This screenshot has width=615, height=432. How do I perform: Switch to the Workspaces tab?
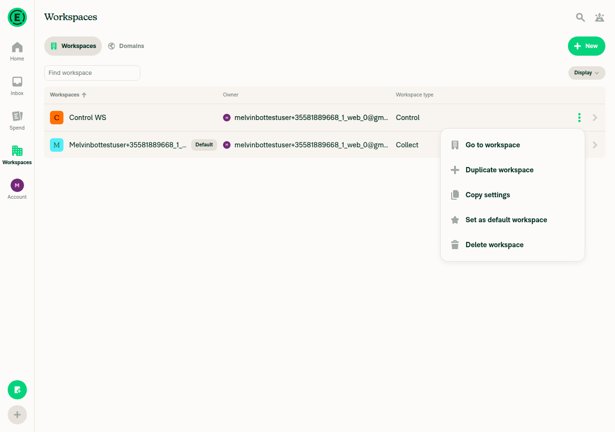73,46
